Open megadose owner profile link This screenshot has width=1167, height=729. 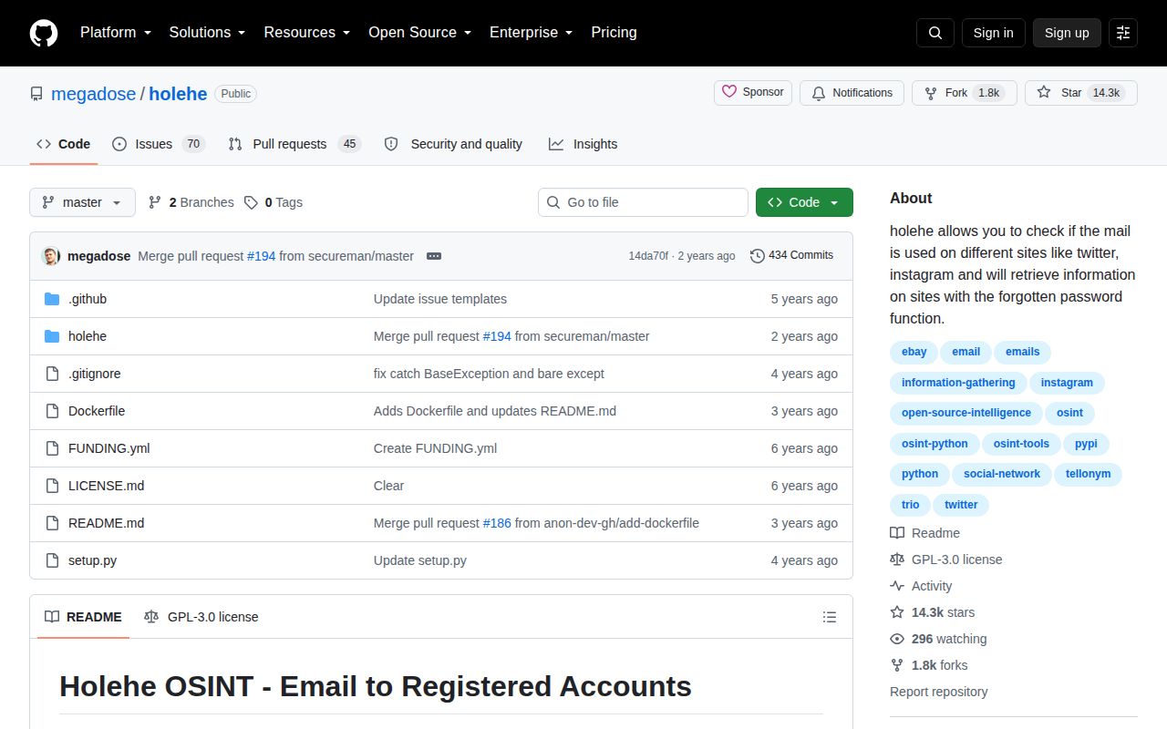pyautogui.click(x=93, y=94)
